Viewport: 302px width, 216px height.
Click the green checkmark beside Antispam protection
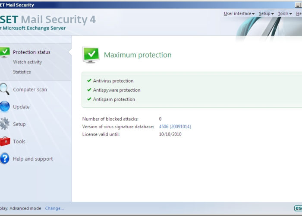click(x=89, y=99)
